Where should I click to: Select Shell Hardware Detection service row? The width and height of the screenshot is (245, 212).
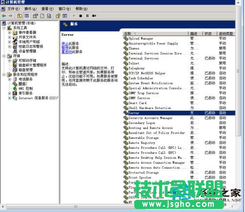179,108
